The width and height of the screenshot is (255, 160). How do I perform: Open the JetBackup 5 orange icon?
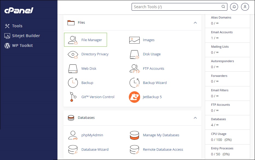(134, 97)
